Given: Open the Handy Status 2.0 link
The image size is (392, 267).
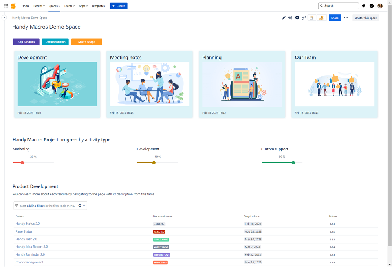Looking at the screenshot, I should (27, 224).
